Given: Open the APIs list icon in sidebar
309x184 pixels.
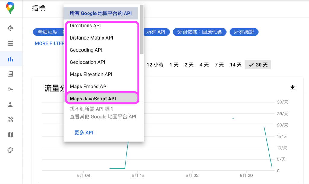Looking at the screenshot, I should [10, 43].
